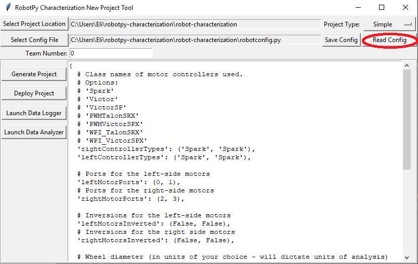Screen dimensions: 418x264
Task: Maximize the New Project Tool window
Action: (x=382, y=7)
